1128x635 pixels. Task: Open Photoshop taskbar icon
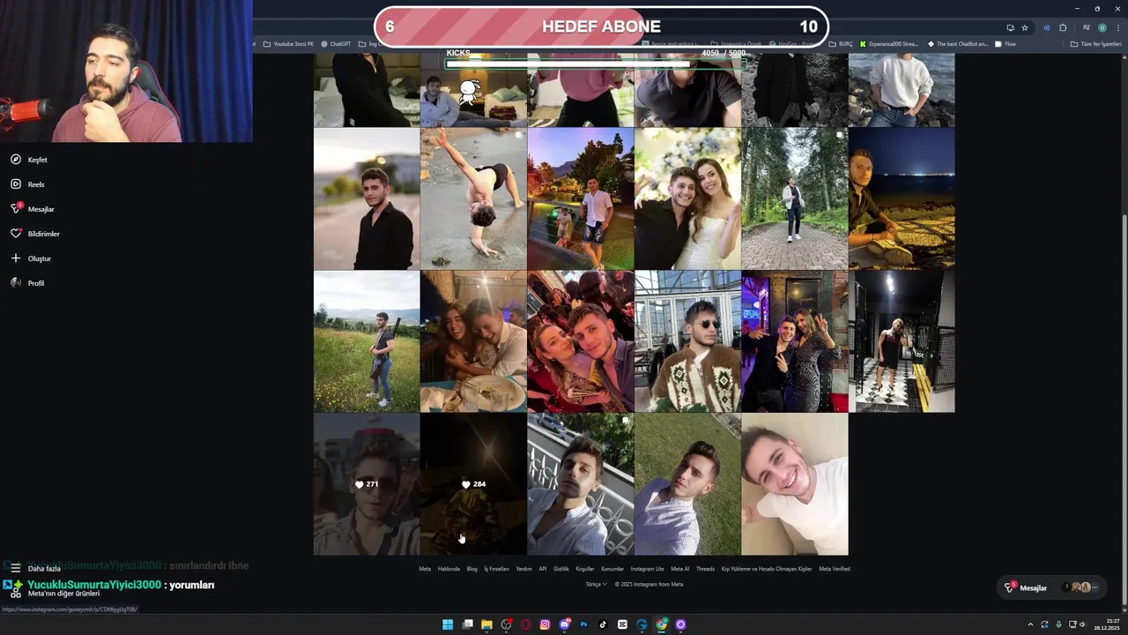pos(583,624)
